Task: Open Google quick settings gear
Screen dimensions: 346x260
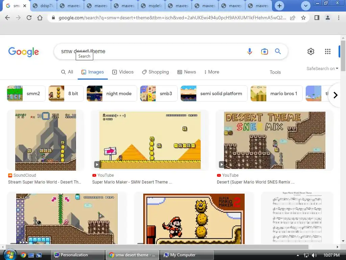Action: pos(311,51)
